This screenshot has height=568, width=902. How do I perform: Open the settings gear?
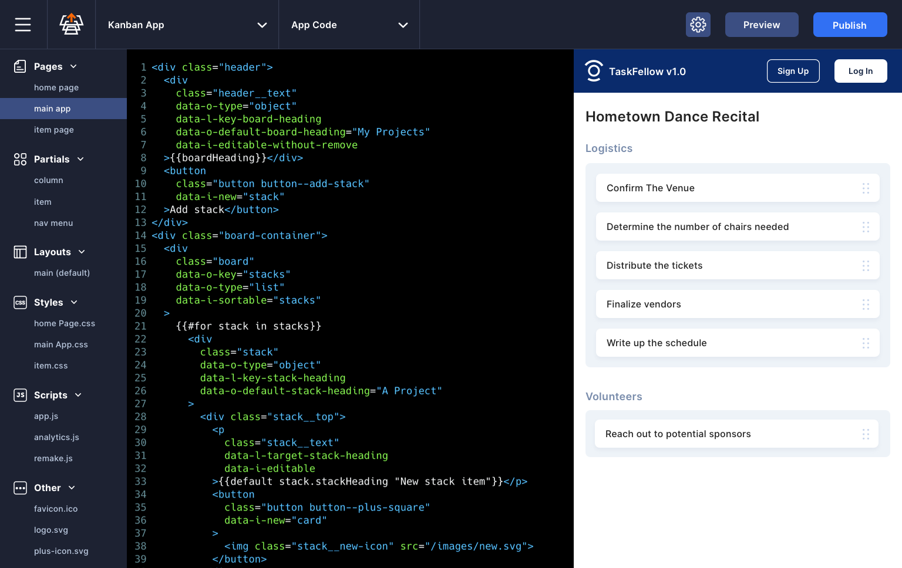[698, 25]
